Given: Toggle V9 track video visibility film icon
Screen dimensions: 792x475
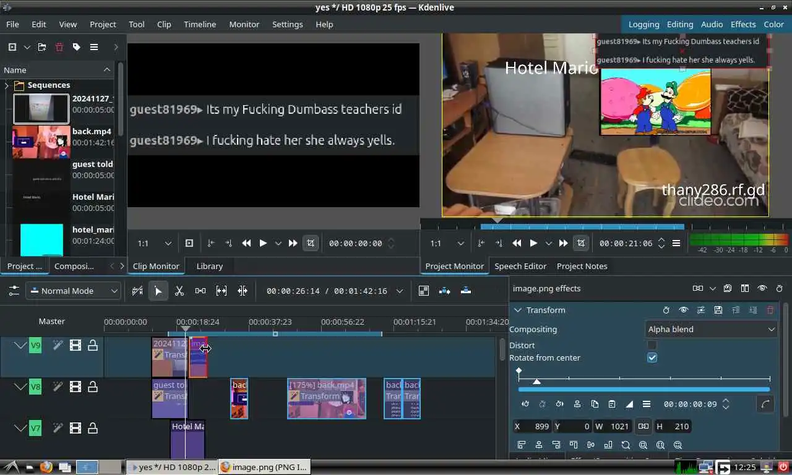Looking at the screenshot, I should [75, 345].
